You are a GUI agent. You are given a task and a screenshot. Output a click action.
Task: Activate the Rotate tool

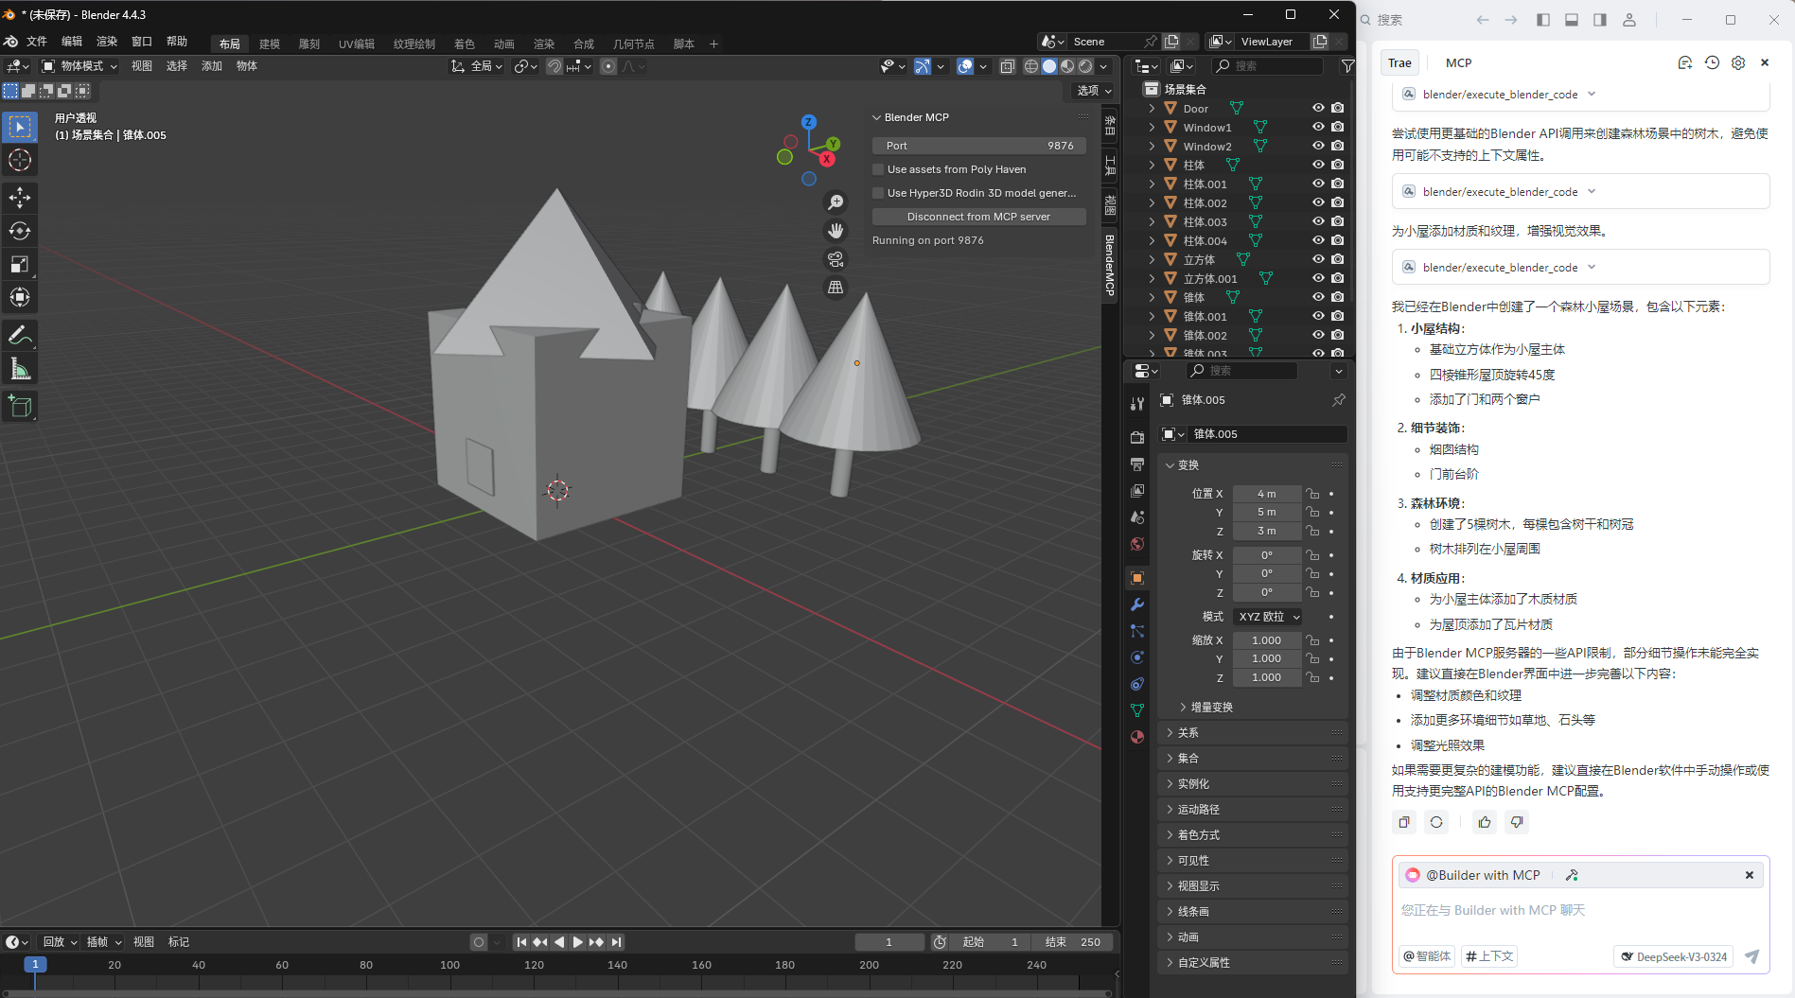[20, 231]
